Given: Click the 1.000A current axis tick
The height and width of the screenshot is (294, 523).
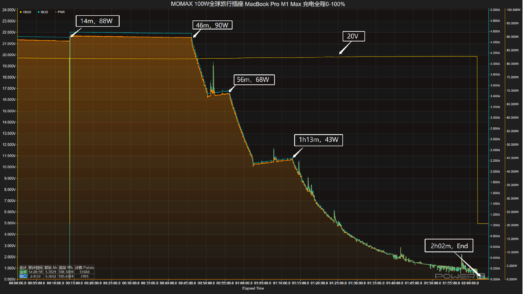Looking at the screenshot, I should click(x=495, y=225).
